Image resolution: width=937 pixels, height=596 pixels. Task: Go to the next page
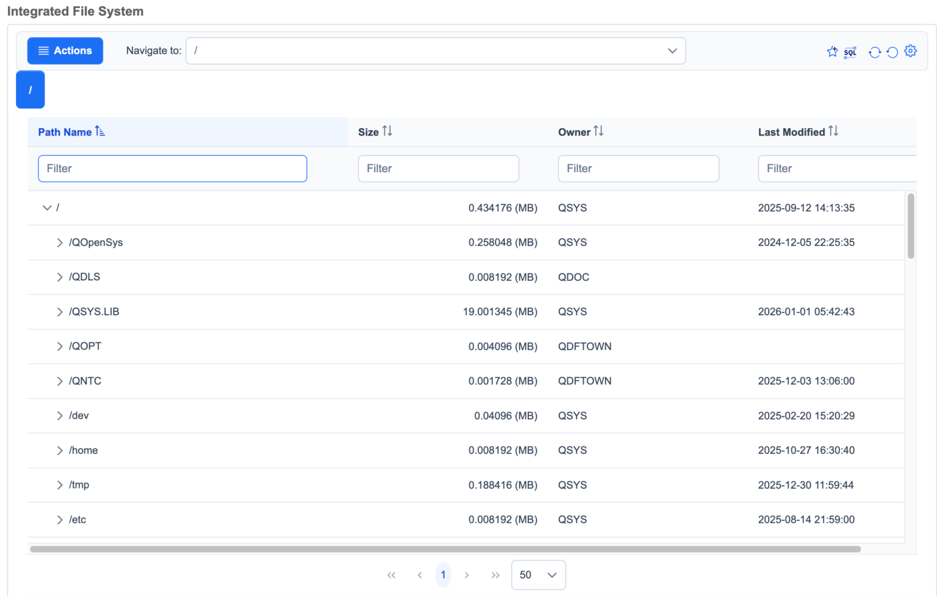coord(467,575)
